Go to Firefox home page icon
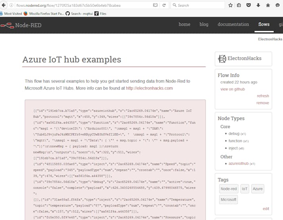 268,5
